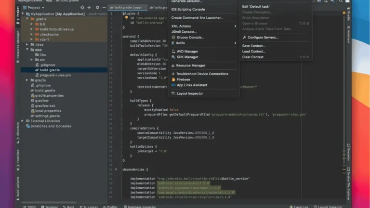370x208 pixels.
Task: Open the Favorites side tab
Action: 18,160
